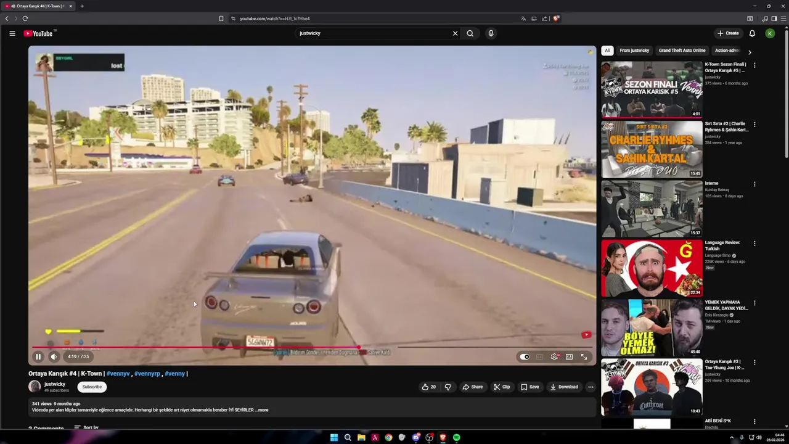Open video player settings gear

pos(554,356)
